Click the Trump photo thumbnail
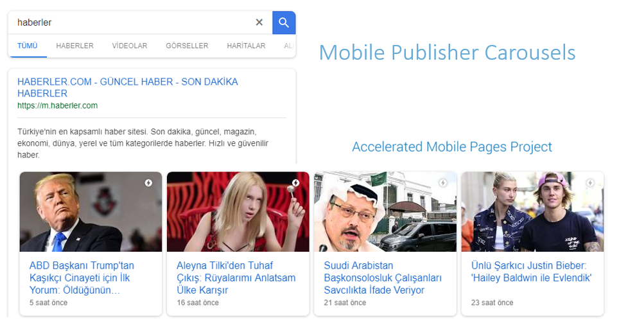Viewport: 619px width, 325px height. 91,212
